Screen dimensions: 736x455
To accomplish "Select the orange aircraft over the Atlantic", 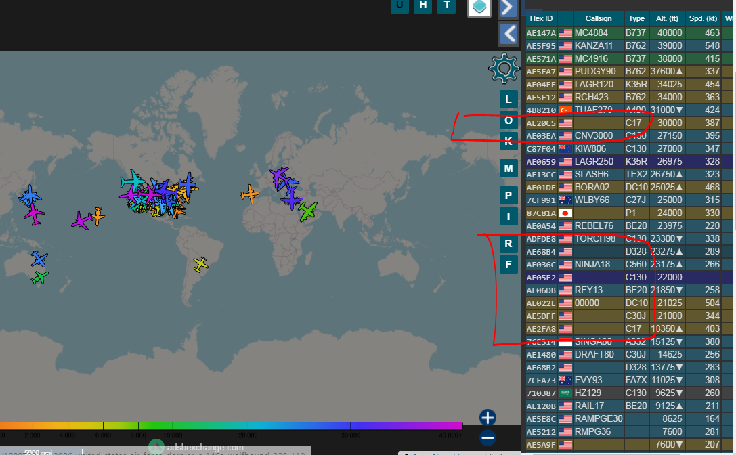I will 250,194.
